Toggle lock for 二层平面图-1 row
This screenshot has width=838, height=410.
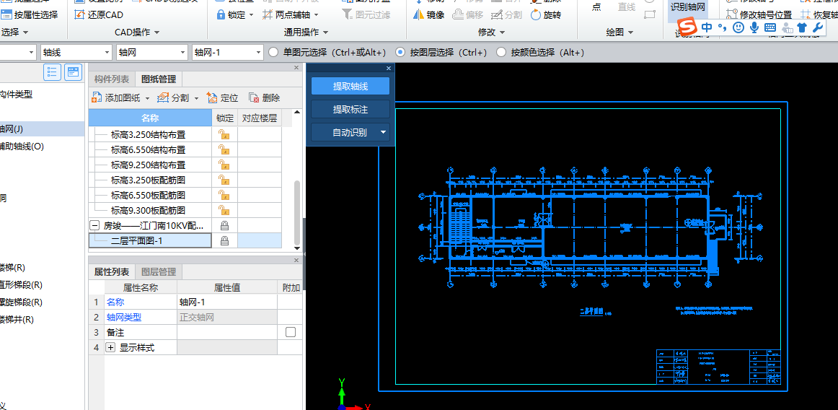pos(224,241)
